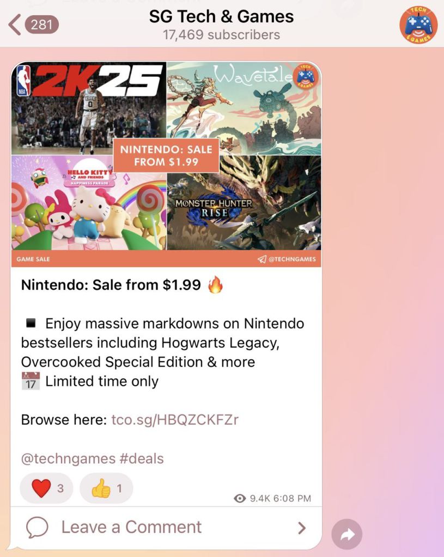Screen dimensions: 444x557
Task: Open the 281 unread messages badge
Action: tap(41, 24)
